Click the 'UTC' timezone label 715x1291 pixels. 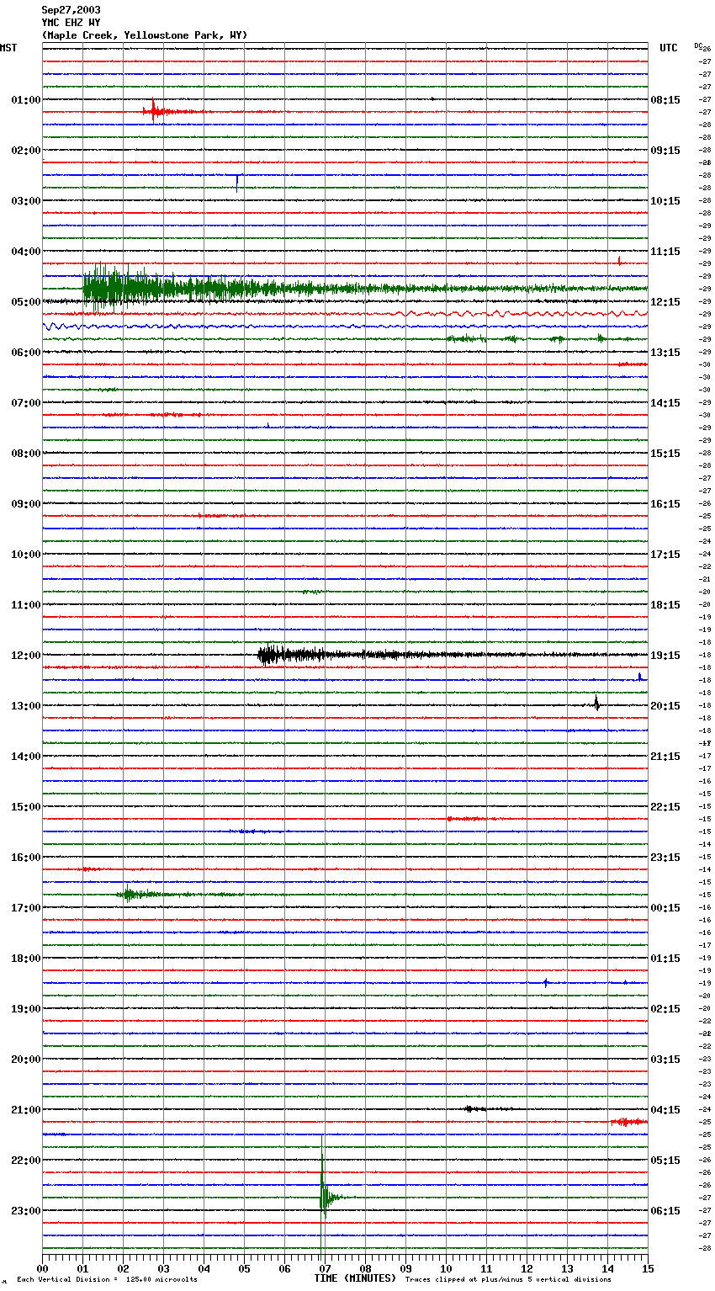[x=669, y=48]
